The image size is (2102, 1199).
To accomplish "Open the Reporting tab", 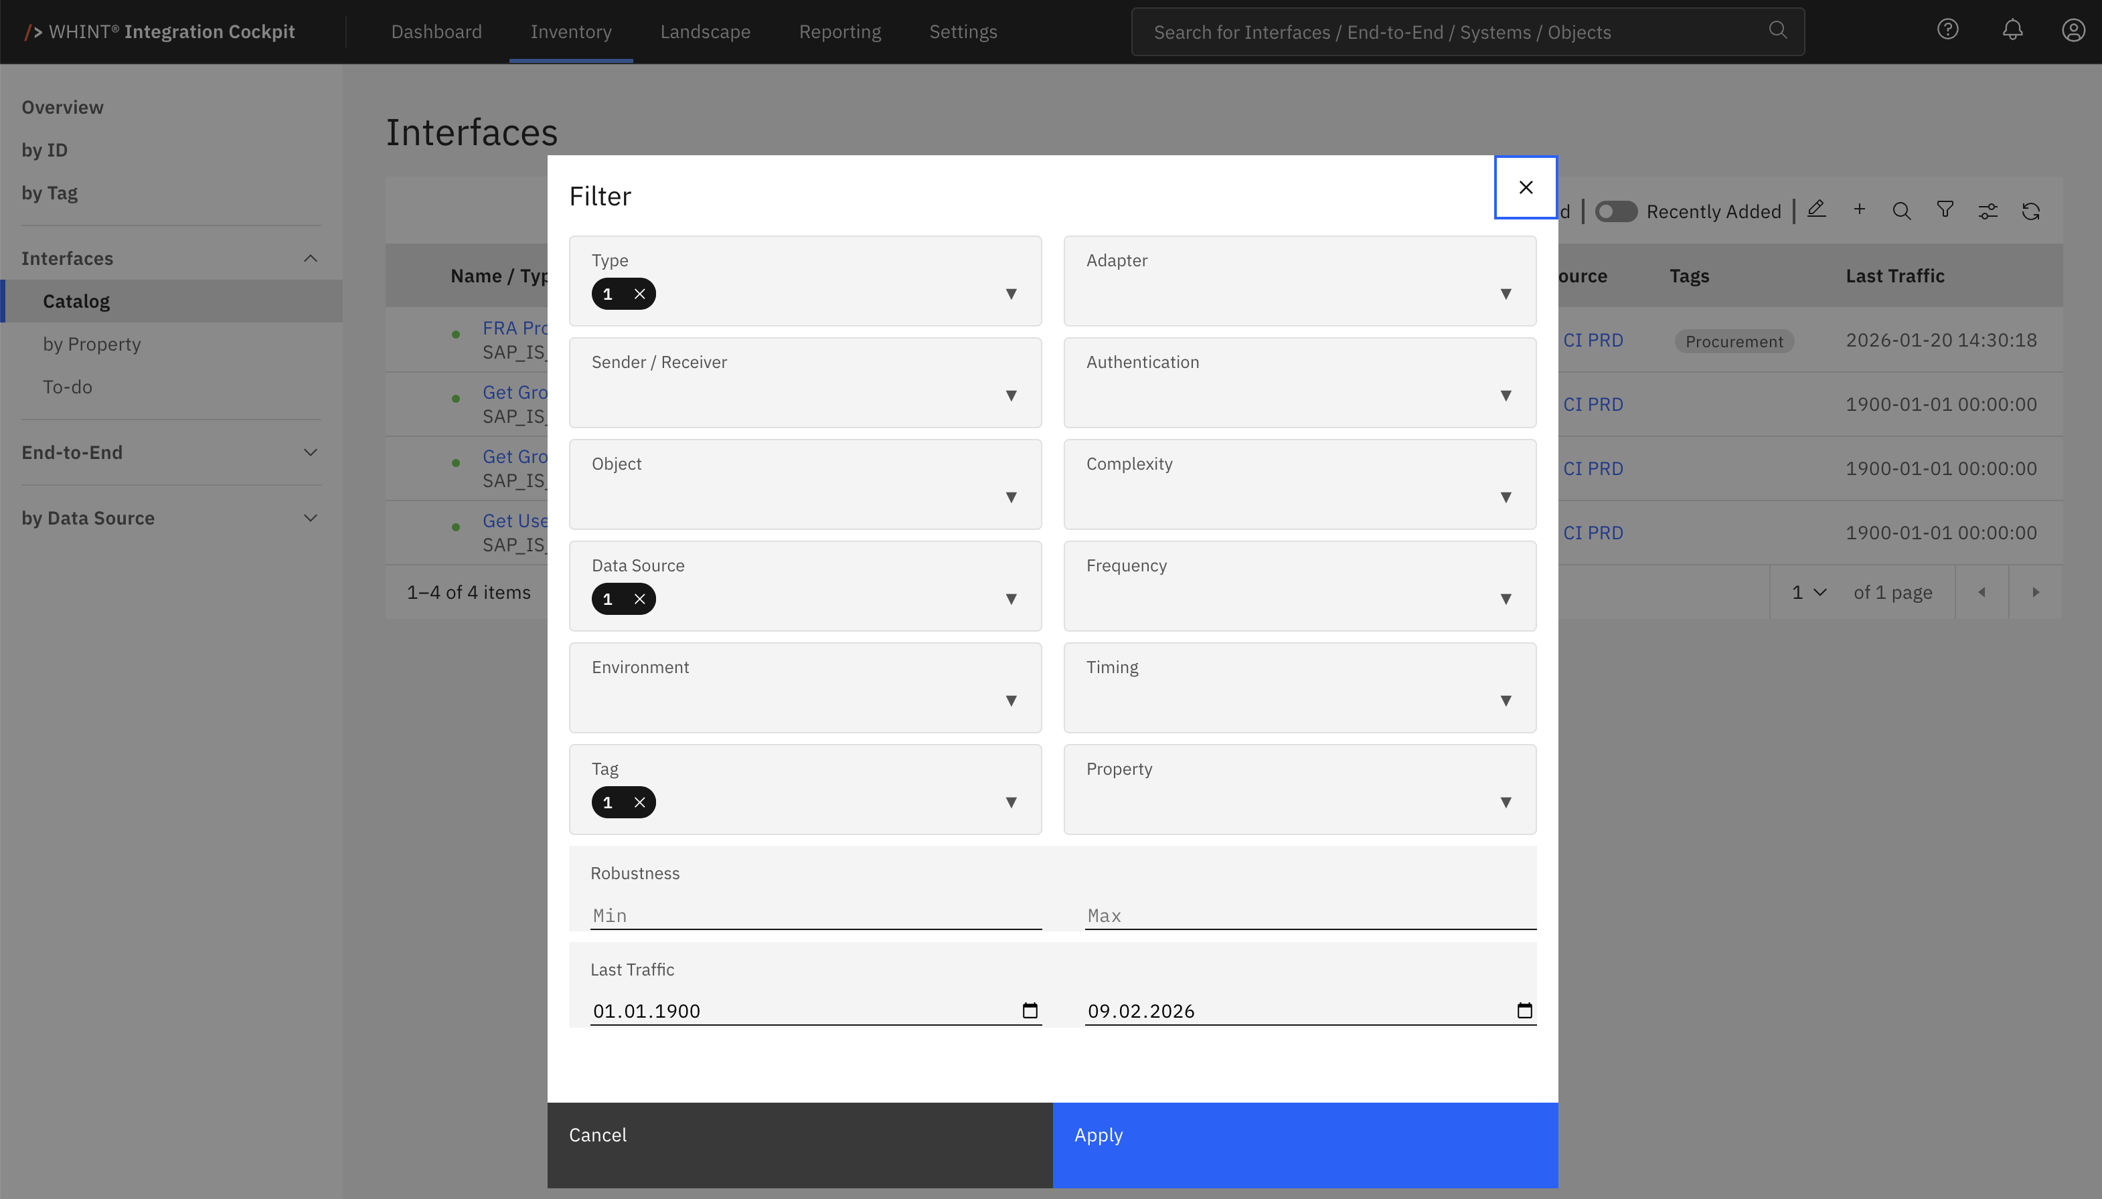I will [839, 32].
